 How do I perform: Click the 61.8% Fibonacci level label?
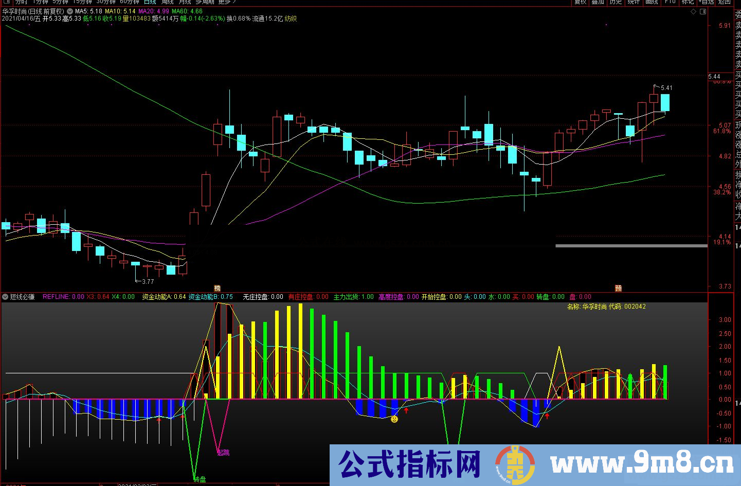coord(723,131)
